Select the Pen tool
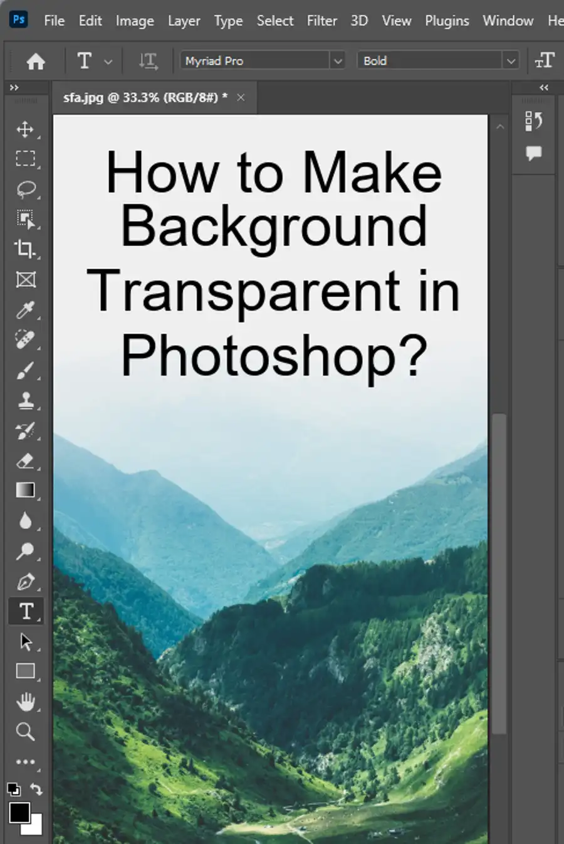 click(x=25, y=581)
